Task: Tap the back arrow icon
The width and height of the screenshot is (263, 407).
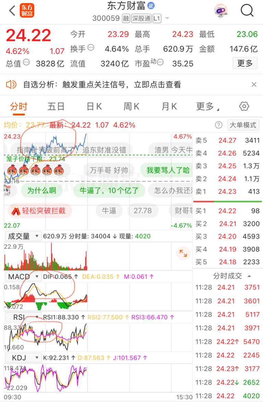Action: pos(12,11)
